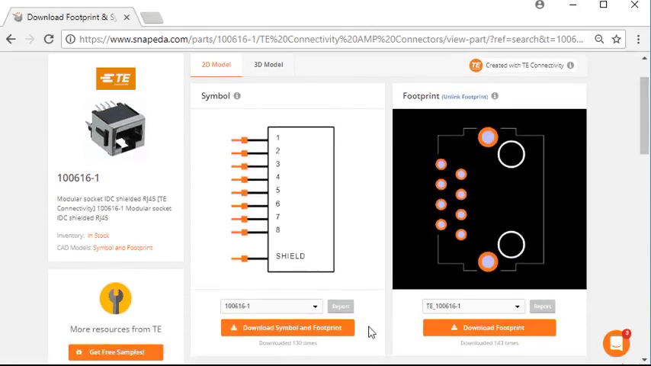The width and height of the screenshot is (651, 366).
Task: Click the Unlink Footprint link
Action: click(x=465, y=97)
